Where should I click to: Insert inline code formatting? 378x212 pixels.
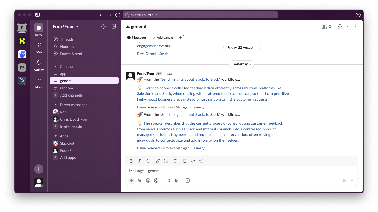tap(193, 161)
